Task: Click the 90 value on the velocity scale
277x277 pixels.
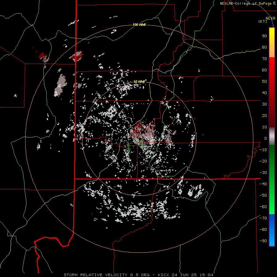Action: coord(264,36)
